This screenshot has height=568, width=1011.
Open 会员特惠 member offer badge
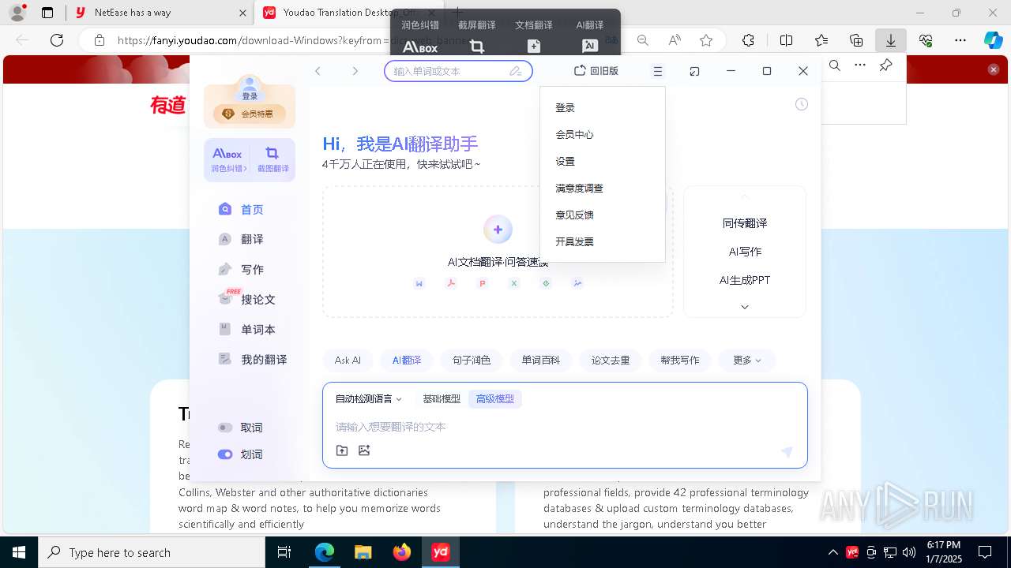coord(249,114)
